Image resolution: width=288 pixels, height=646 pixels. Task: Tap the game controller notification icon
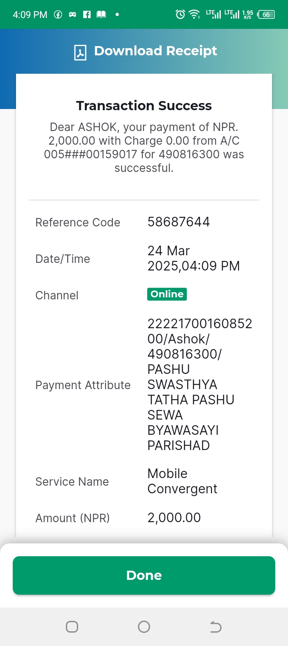(x=72, y=14)
